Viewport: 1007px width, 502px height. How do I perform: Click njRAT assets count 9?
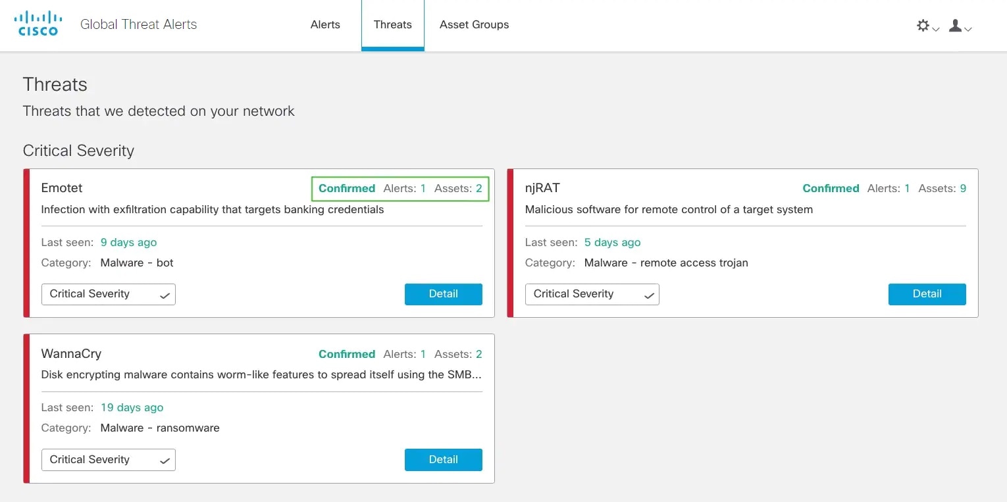963,188
